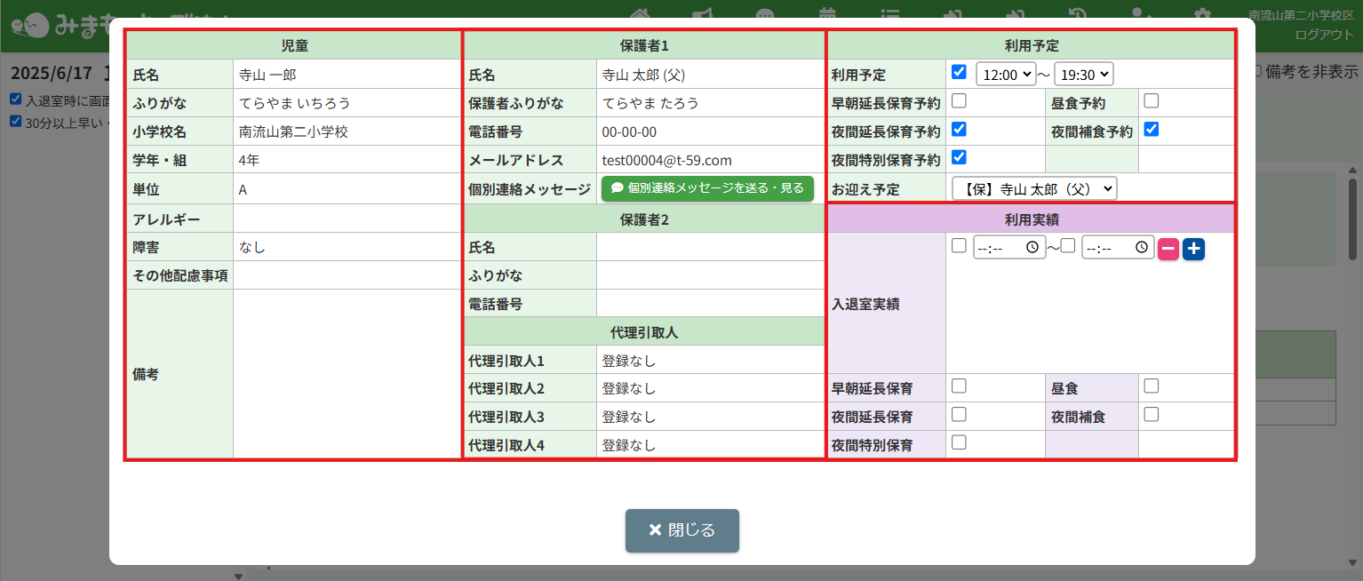Open the 12:00 start time dropdown
This screenshot has height=581, width=1363.
point(1006,75)
